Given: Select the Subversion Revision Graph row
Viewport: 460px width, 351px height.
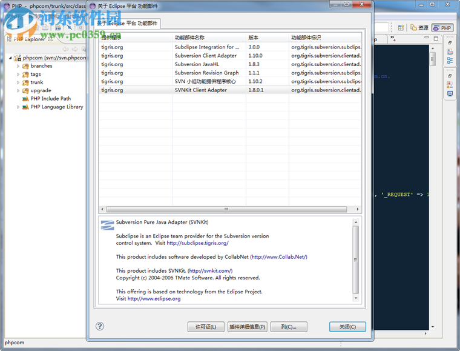Looking at the screenshot, I should (x=230, y=73).
